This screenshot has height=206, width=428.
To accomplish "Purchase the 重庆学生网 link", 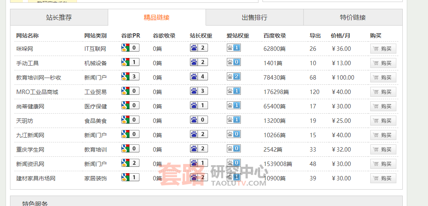I will (383, 150).
